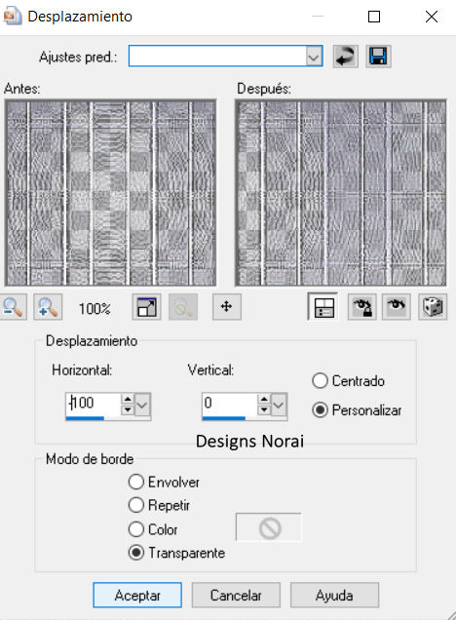This screenshot has width=456, height=620.
Task: Click the Cancelar button
Action: click(236, 595)
